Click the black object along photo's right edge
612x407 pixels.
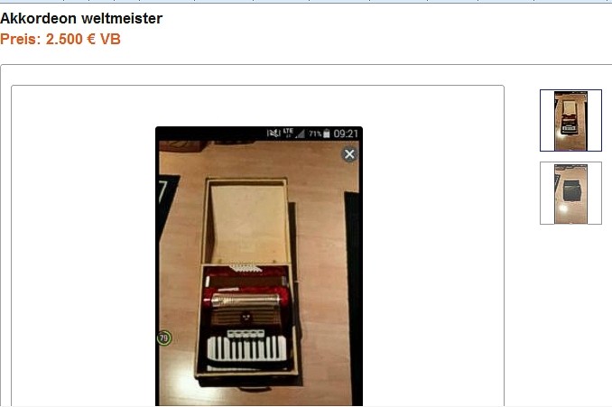point(352,297)
